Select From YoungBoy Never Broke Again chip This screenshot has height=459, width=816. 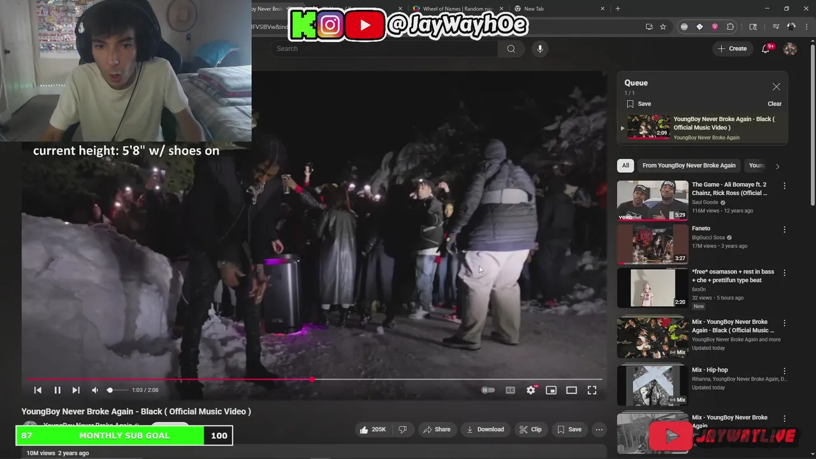point(689,166)
